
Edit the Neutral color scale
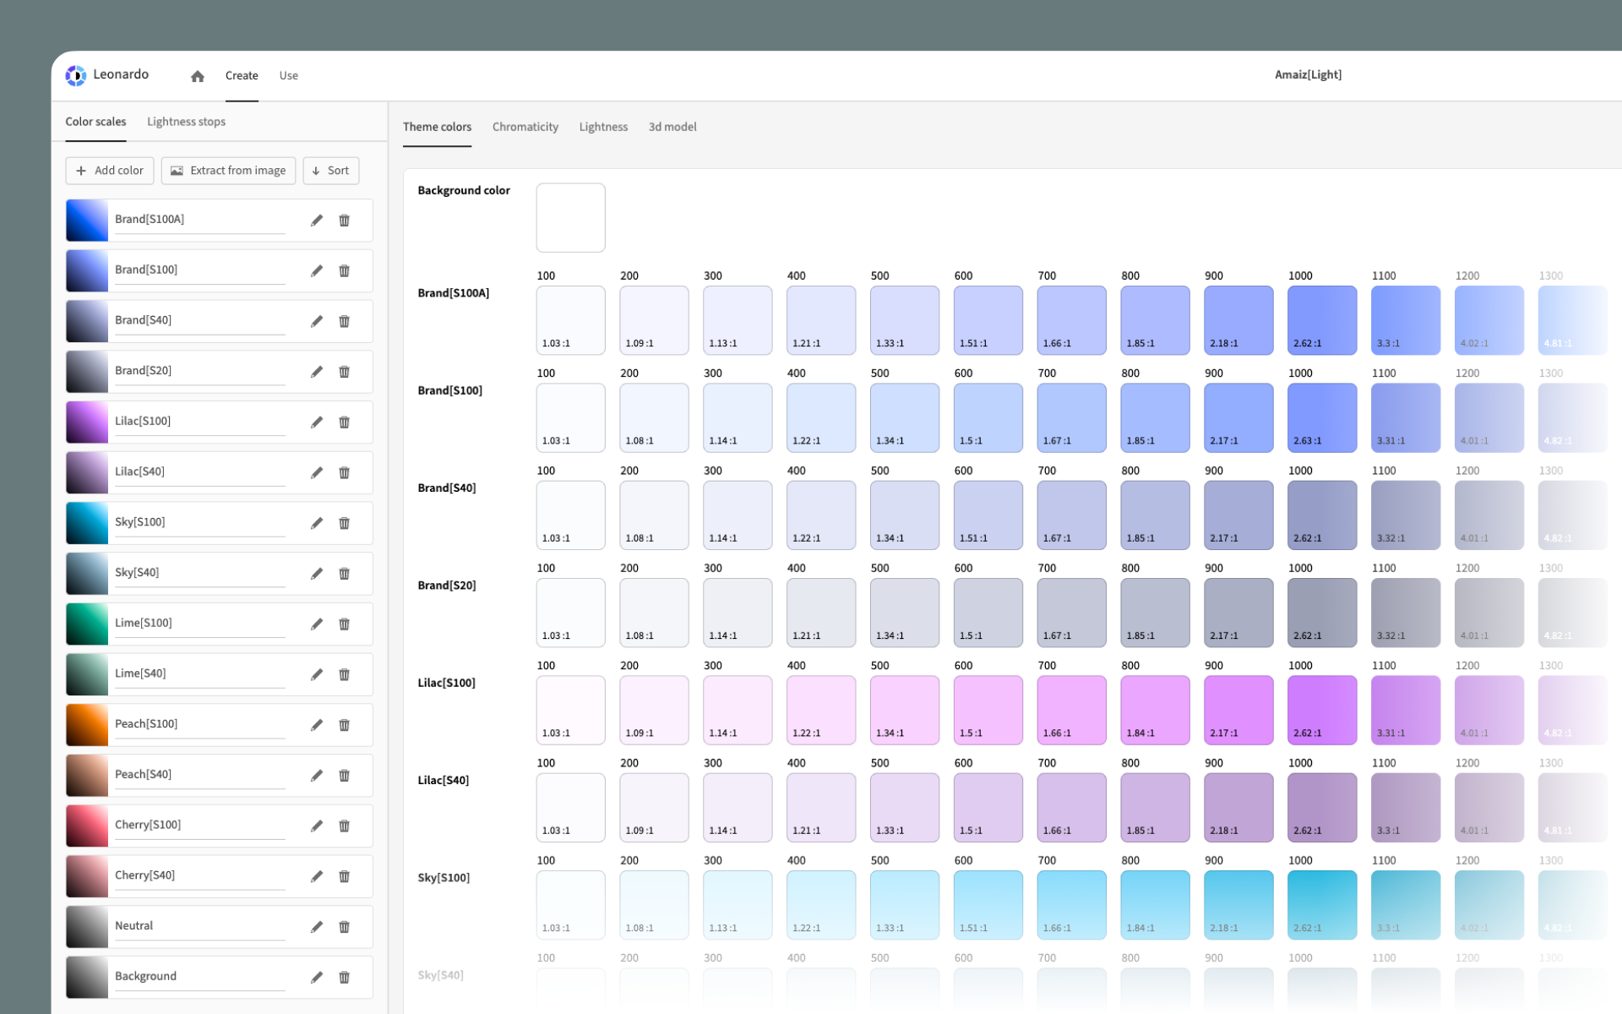317,927
